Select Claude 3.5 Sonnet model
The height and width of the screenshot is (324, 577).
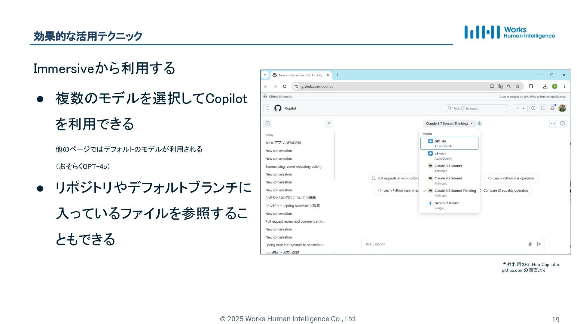449,168
